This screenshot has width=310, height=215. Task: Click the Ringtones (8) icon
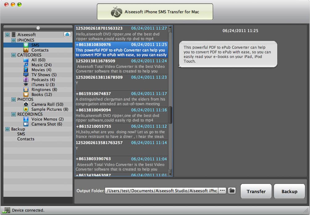(x=26, y=89)
